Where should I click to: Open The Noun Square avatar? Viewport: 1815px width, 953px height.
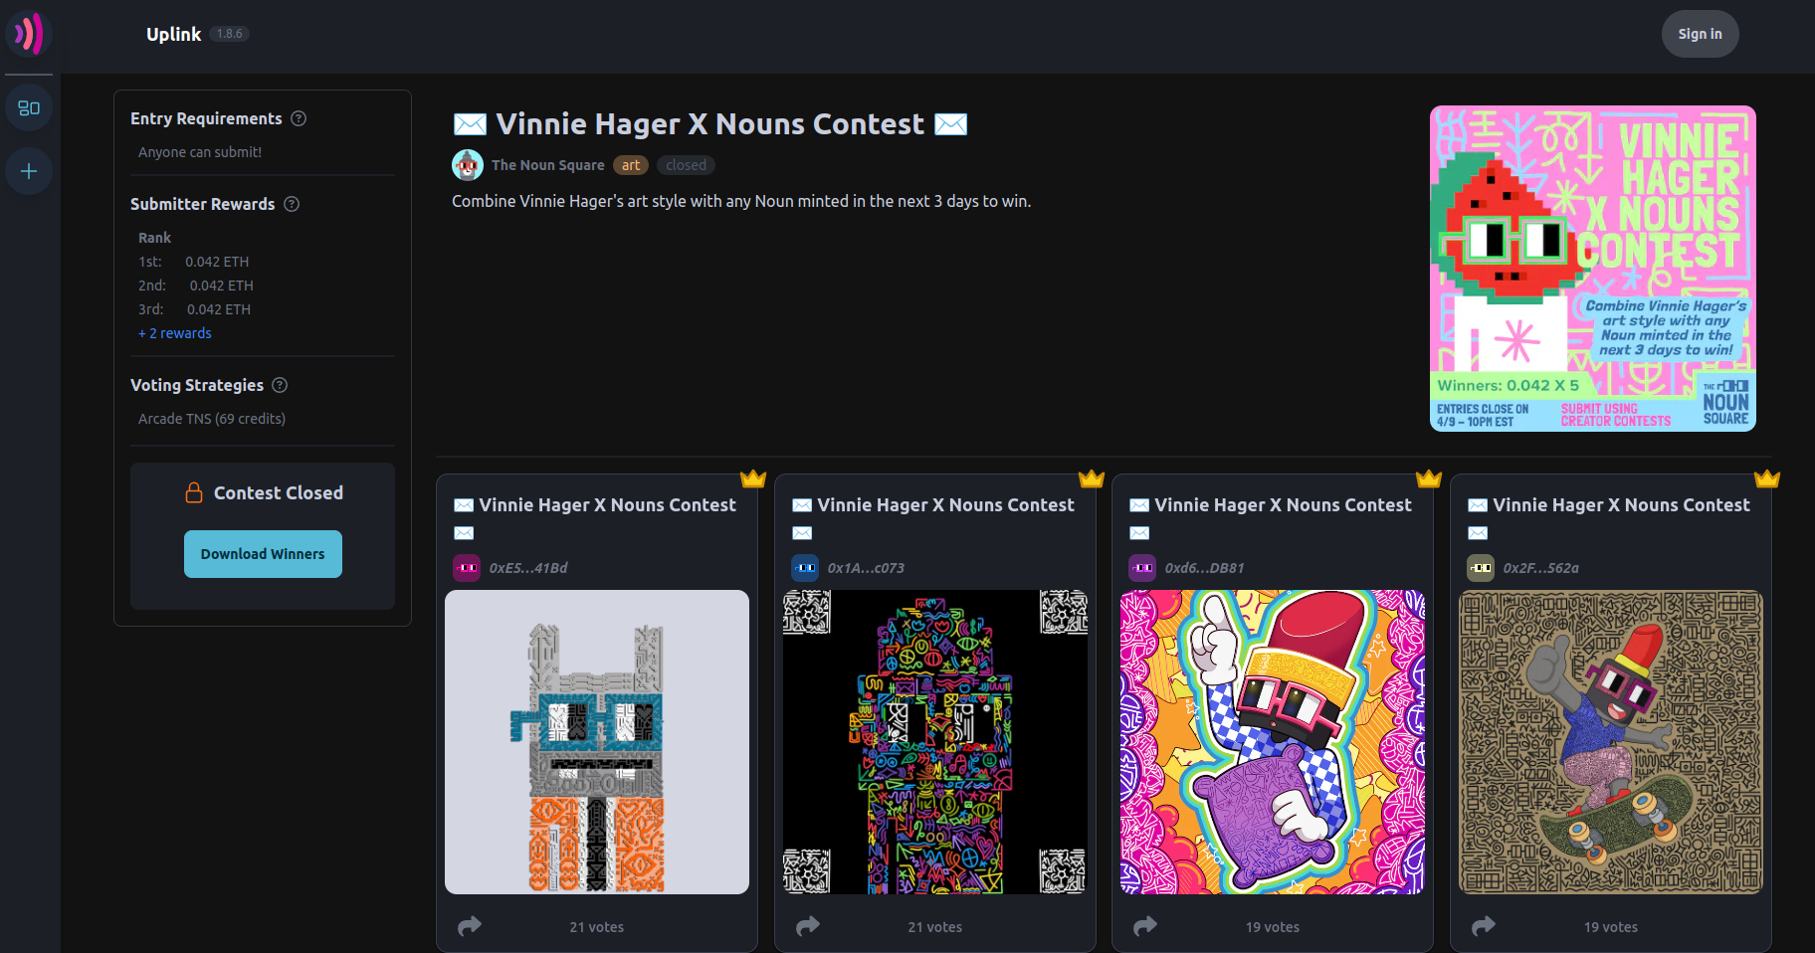(468, 165)
